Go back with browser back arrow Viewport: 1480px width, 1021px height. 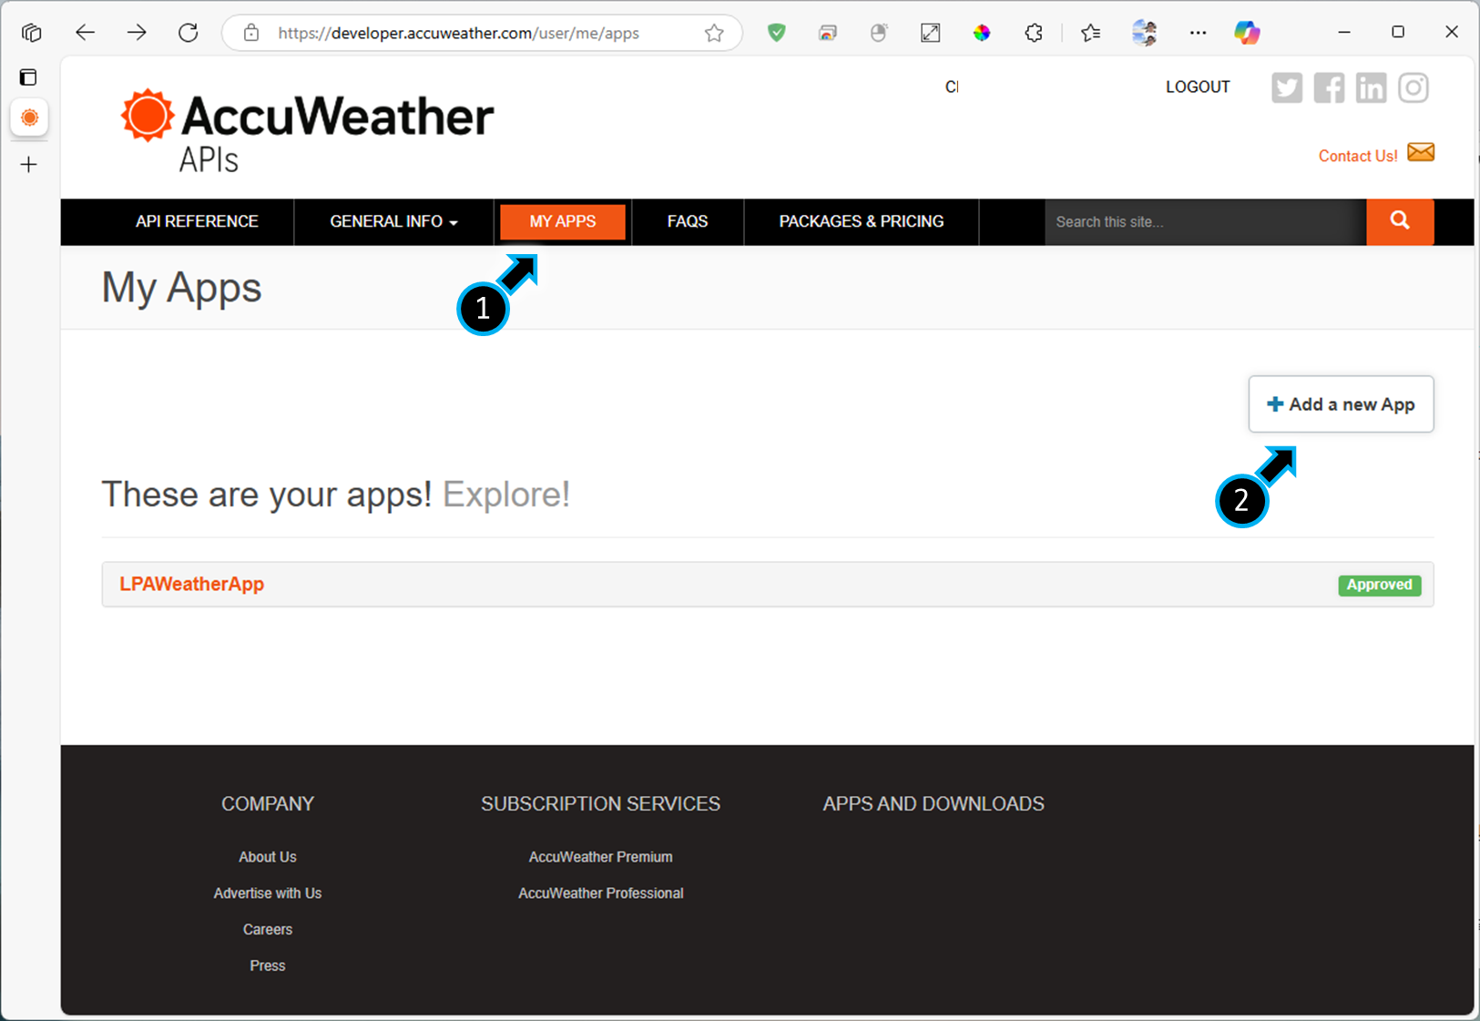coord(85,33)
